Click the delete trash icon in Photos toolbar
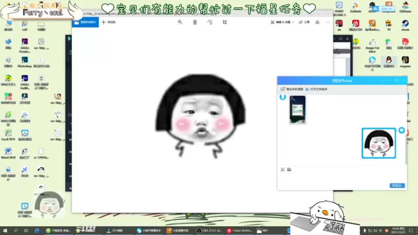Screen dimensions: 418x235 pos(195,22)
